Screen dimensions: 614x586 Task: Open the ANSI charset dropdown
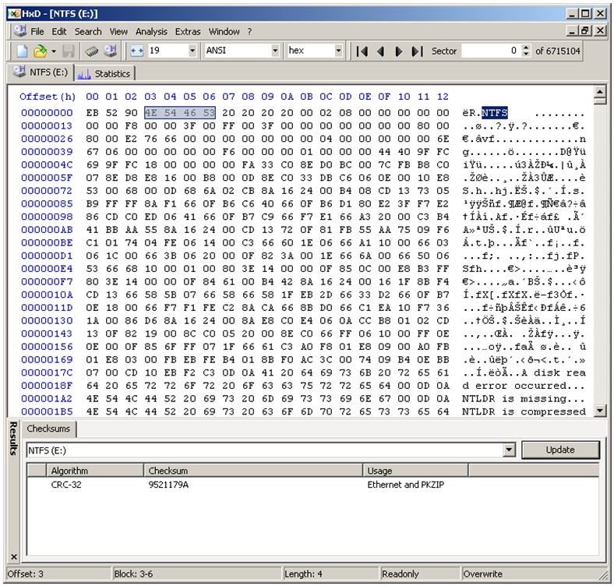click(275, 51)
